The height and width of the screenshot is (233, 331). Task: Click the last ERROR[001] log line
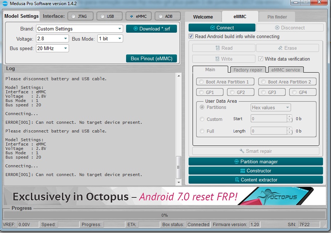pyautogui.click(x=74, y=175)
